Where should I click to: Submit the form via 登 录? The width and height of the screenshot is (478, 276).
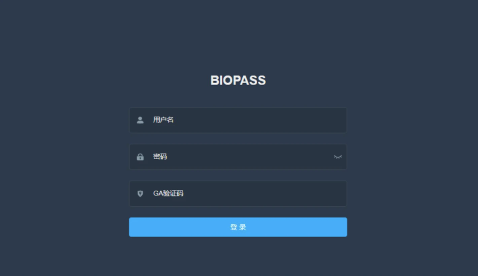[238, 227]
